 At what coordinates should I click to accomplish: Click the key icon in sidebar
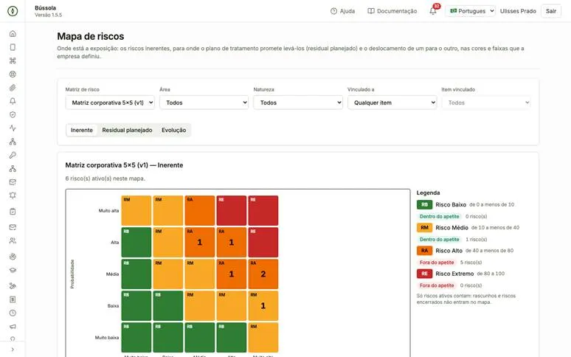point(13,155)
